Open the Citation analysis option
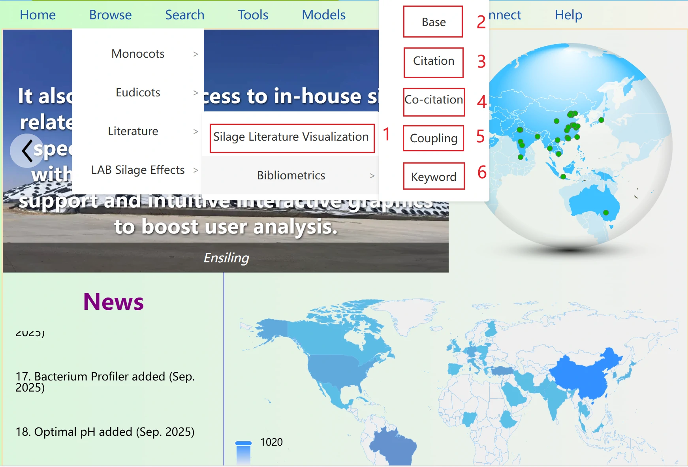 pyautogui.click(x=433, y=61)
